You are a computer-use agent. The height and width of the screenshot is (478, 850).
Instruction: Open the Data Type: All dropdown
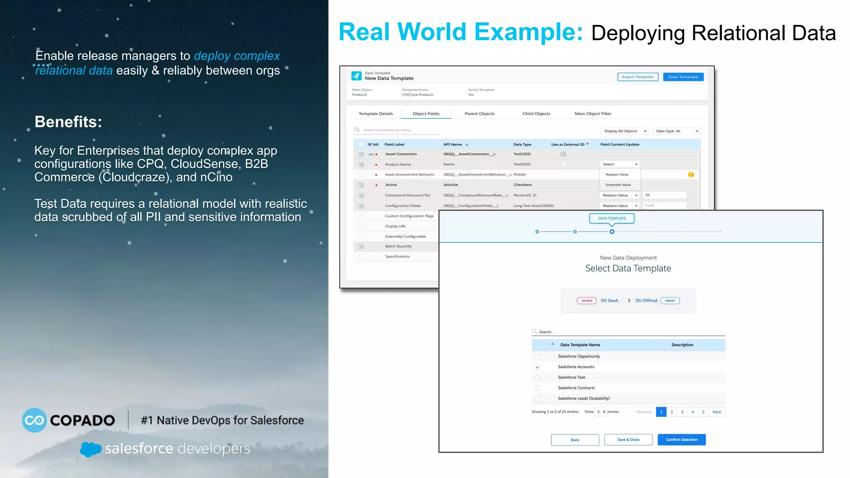677,131
